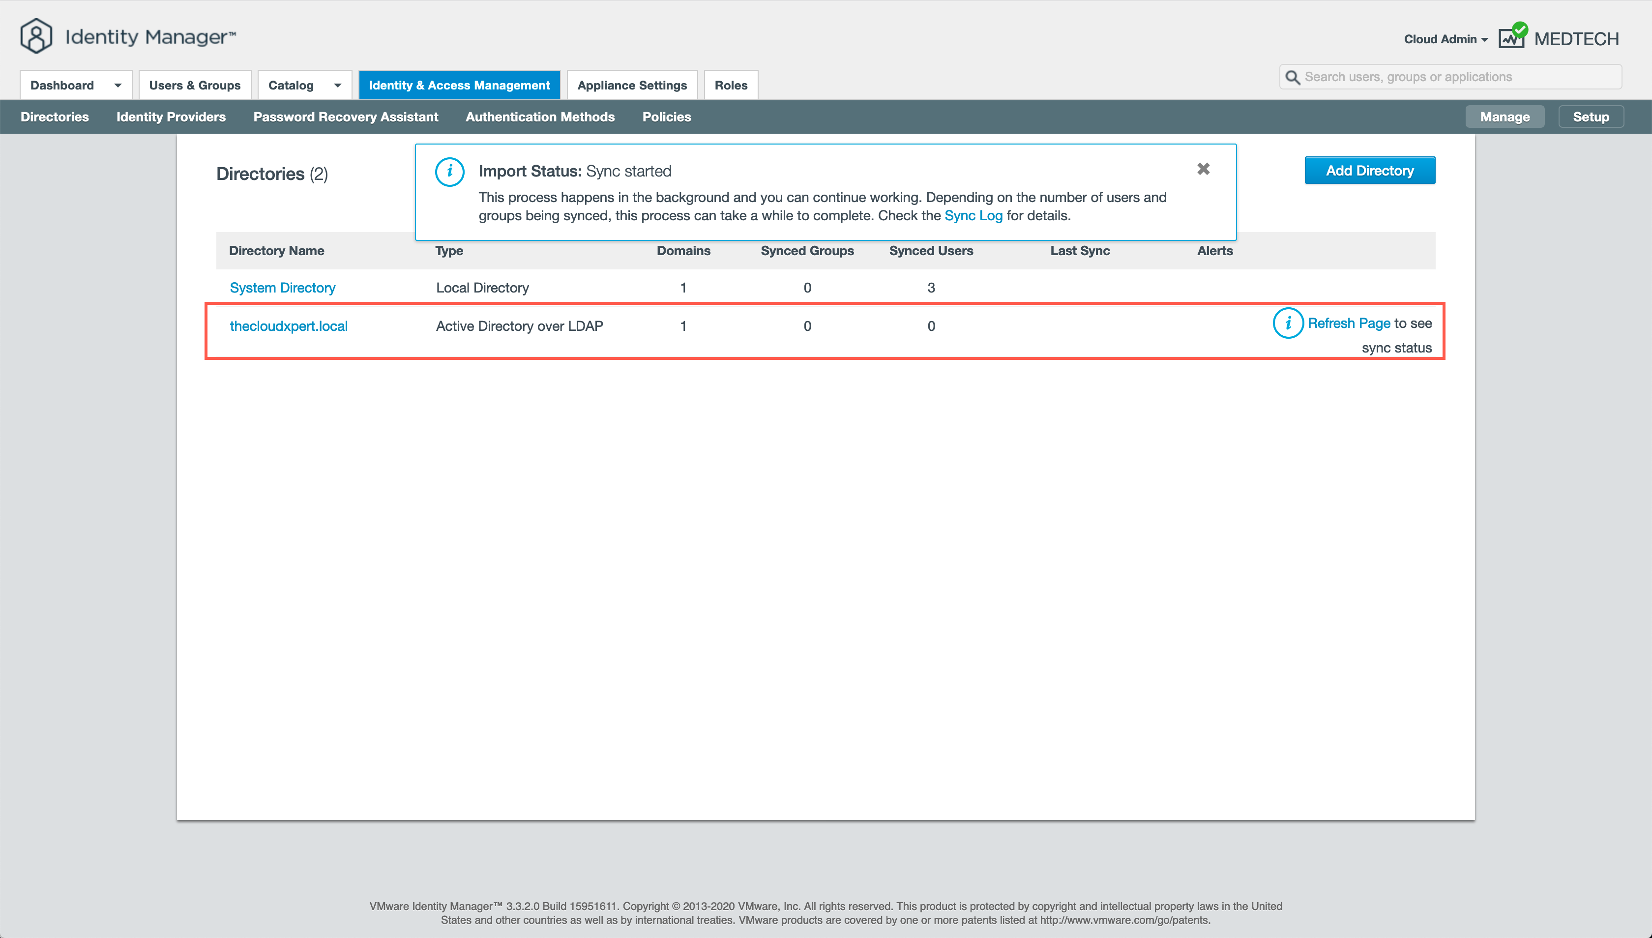Open the Appliance Settings tab
Image resolution: width=1652 pixels, height=938 pixels.
pos(631,85)
